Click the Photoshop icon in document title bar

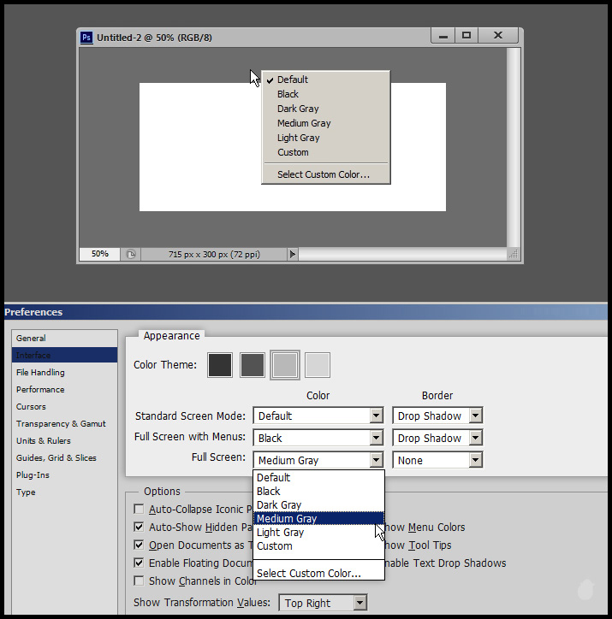point(86,38)
